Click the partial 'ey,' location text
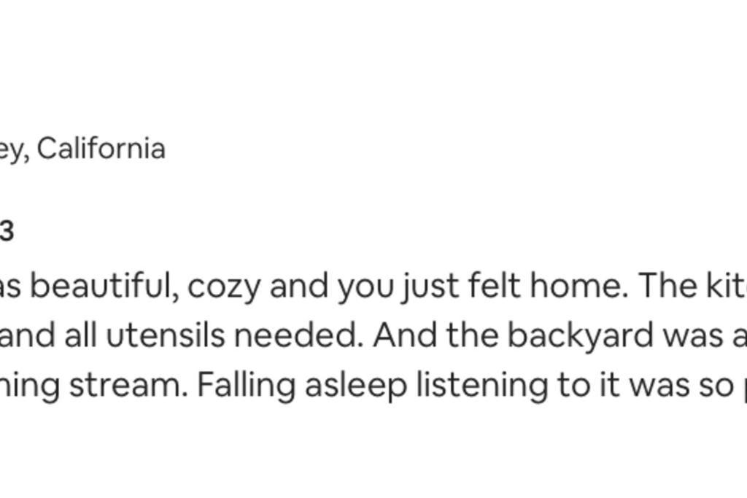Viewport: 747px width, 498px height. click(x=15, y=150)
